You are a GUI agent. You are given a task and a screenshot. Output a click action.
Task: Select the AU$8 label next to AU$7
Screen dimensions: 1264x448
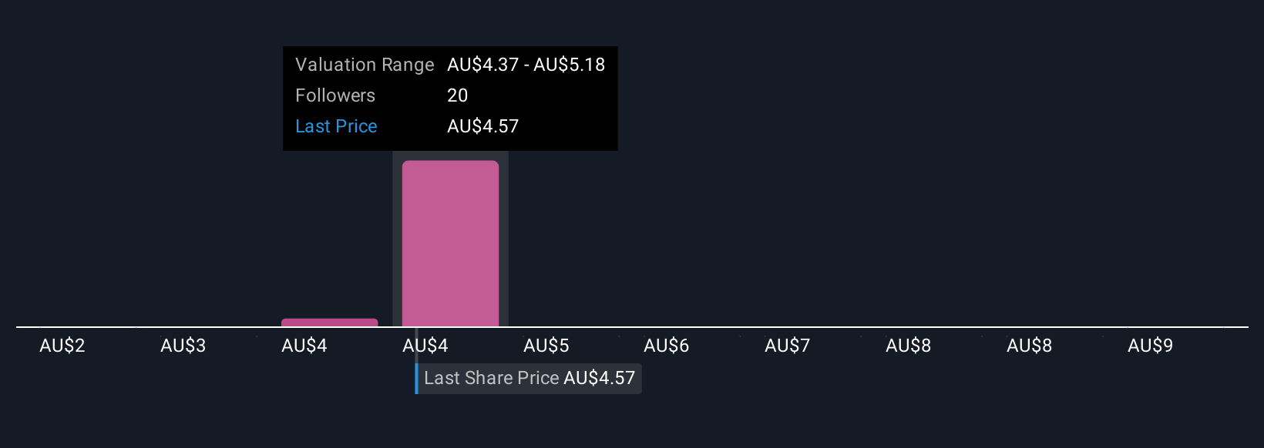pyautogui.click(x=909, y=346)
